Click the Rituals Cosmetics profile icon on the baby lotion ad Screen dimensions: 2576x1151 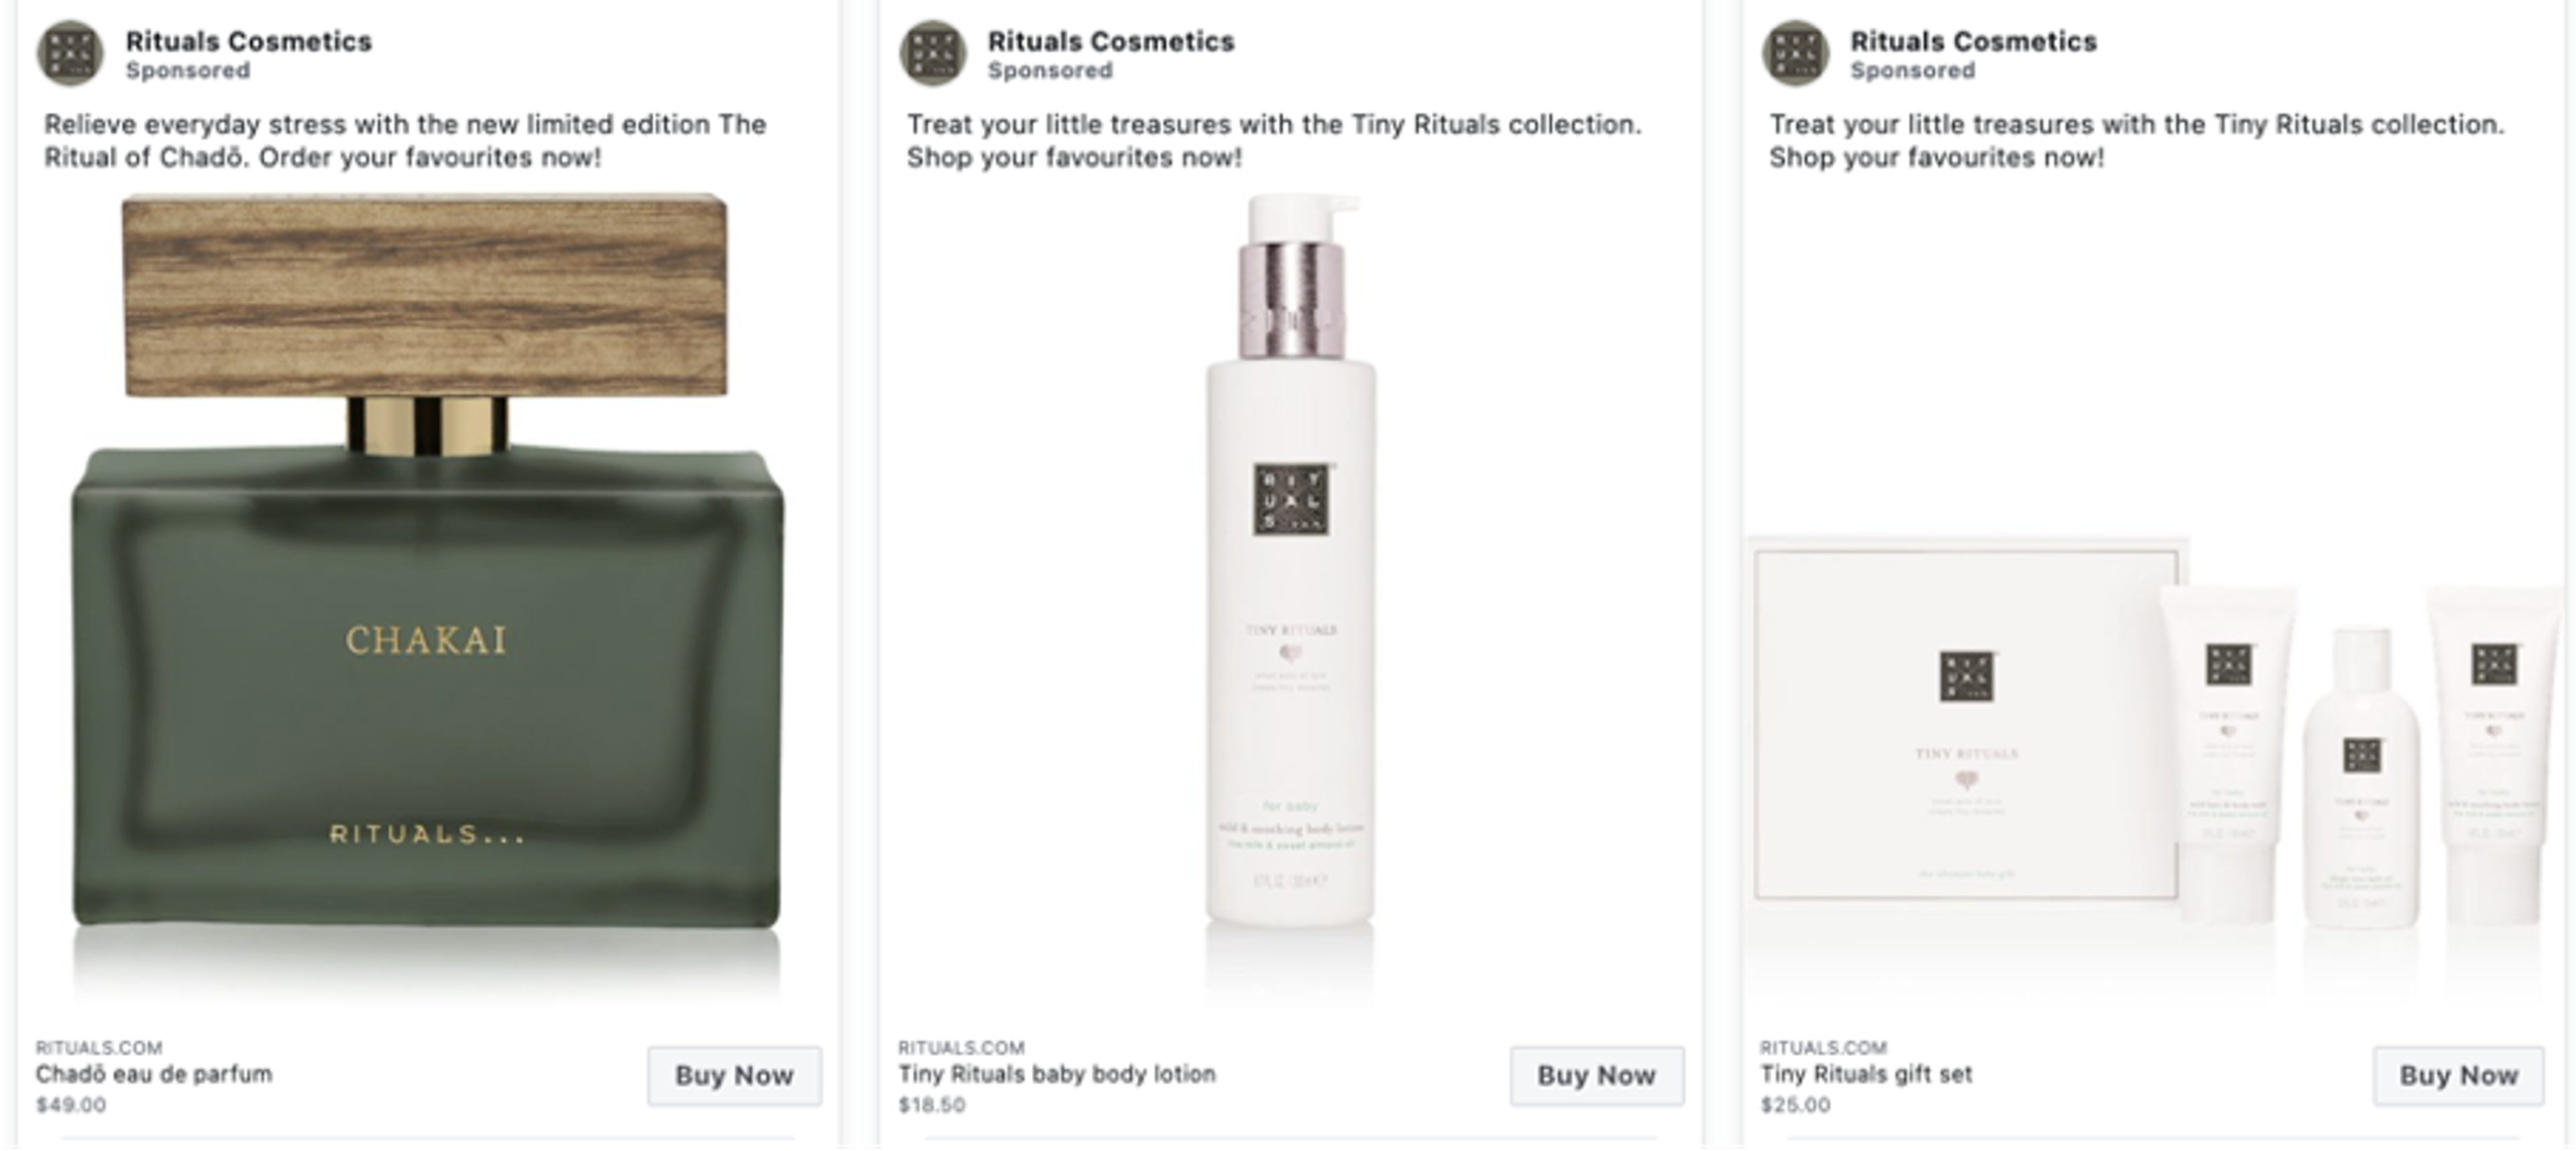coord(932,54)
